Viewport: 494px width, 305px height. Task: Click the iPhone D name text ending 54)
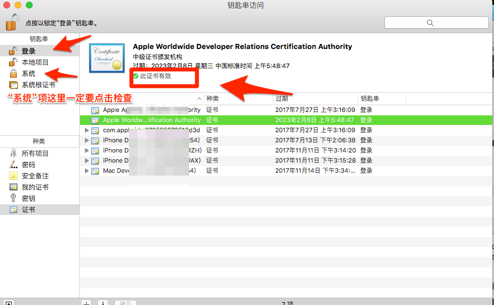click(151, 140)
